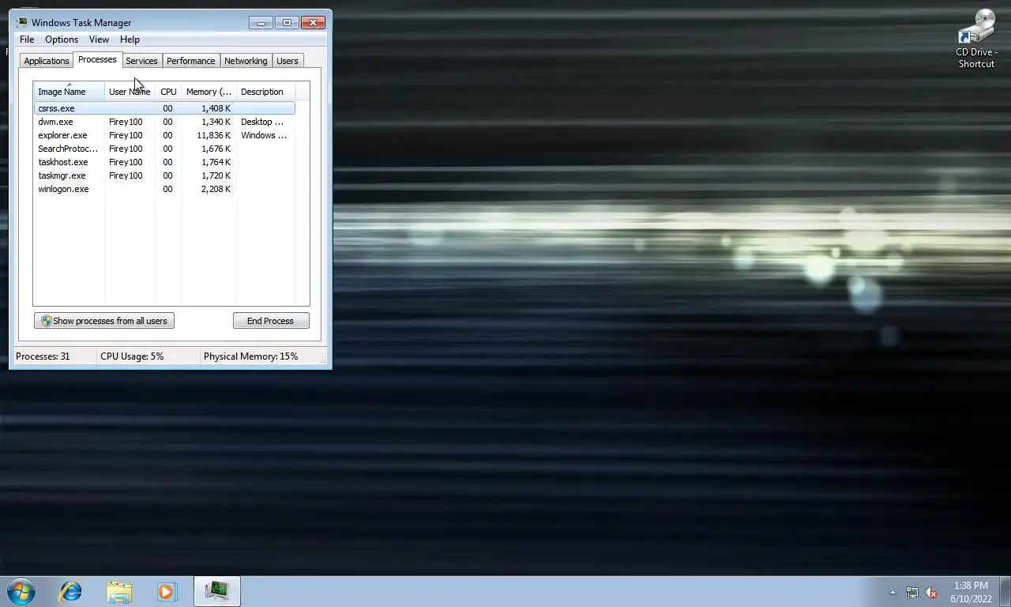This screenshot has height=607, width=1011.
Task: Close the Windows Task Manager window
Action: (x=313, y=22)
